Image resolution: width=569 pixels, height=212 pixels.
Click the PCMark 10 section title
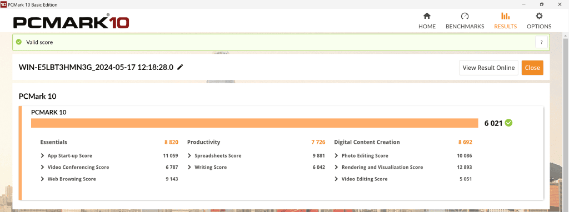37,97
